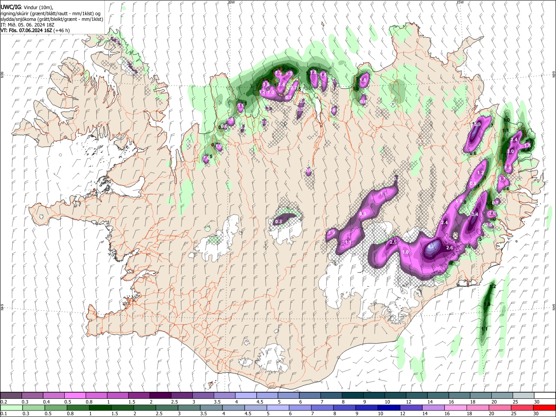Click lower legend row swatch labeled 25

tap(523, 407)
